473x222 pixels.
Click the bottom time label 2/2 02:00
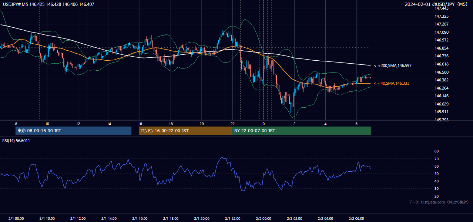295,218
